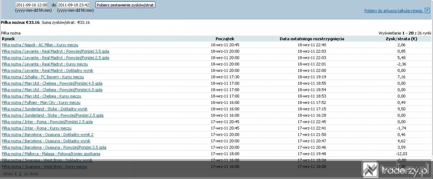Open Swansea - West Brom Kursy meczu link
The image size is (433, 179).
[x=44, y=167]
